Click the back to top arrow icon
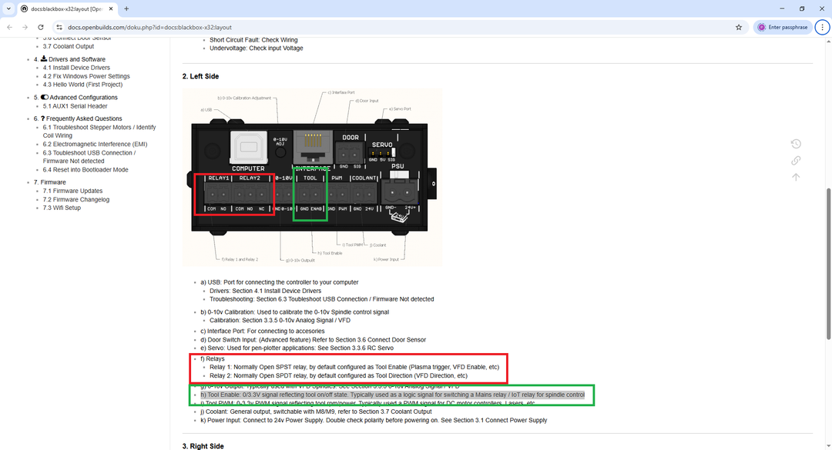Image resolution: width=832 pixels, height=450 pixels. click(796, 177)
